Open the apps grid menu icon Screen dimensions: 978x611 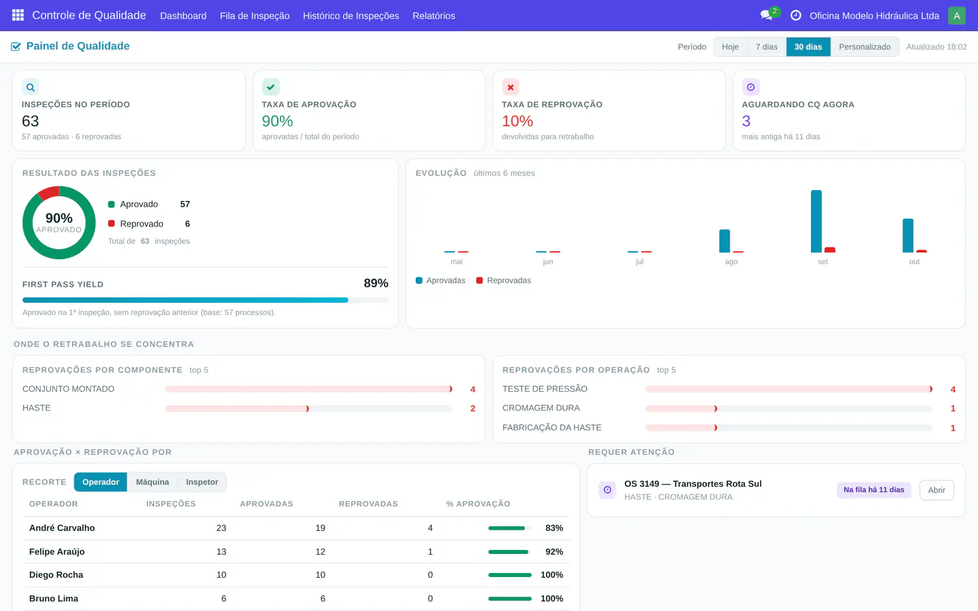click(18, 15)
